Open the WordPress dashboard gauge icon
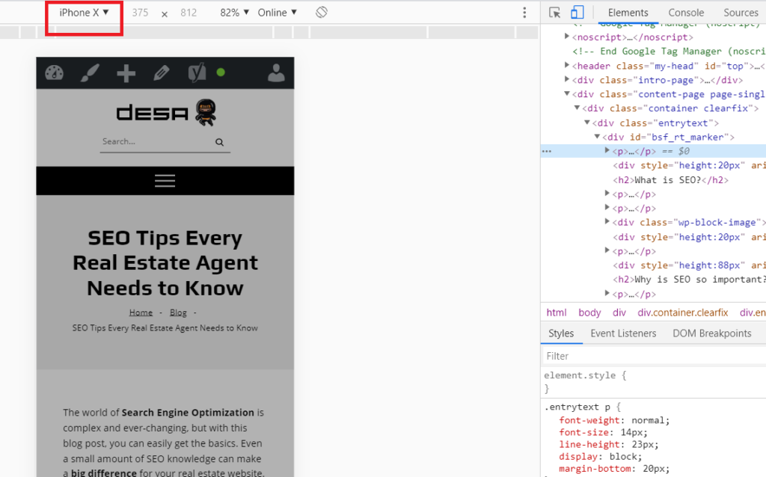The width and height of the screenshot is (766, 477). point(54,73)
